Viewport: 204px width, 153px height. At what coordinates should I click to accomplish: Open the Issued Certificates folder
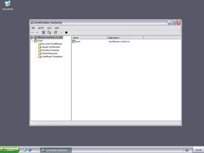pyautogui.click(x=51, y=47)
